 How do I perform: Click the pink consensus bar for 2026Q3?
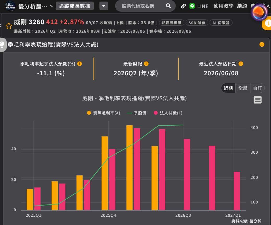pos(187,174)
